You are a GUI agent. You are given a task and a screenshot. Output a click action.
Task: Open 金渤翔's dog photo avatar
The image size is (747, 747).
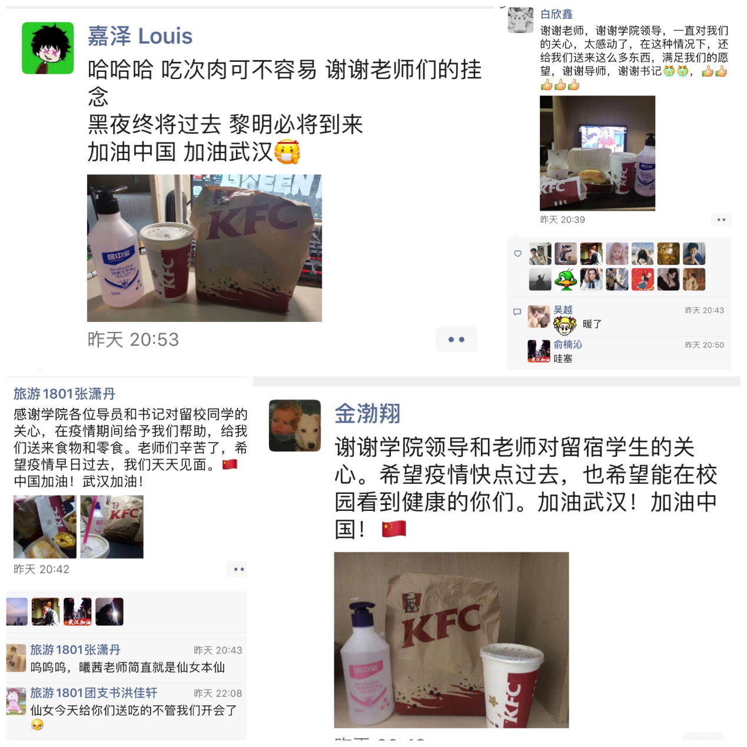click(x=295, y=426)
